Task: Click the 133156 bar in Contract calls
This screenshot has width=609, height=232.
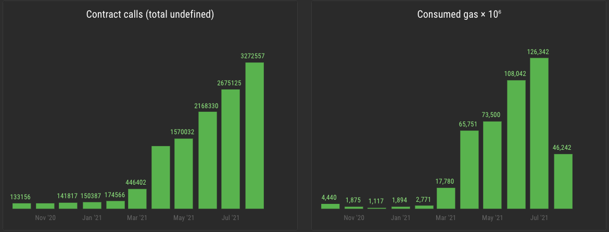Action: (x=22, y=206)
